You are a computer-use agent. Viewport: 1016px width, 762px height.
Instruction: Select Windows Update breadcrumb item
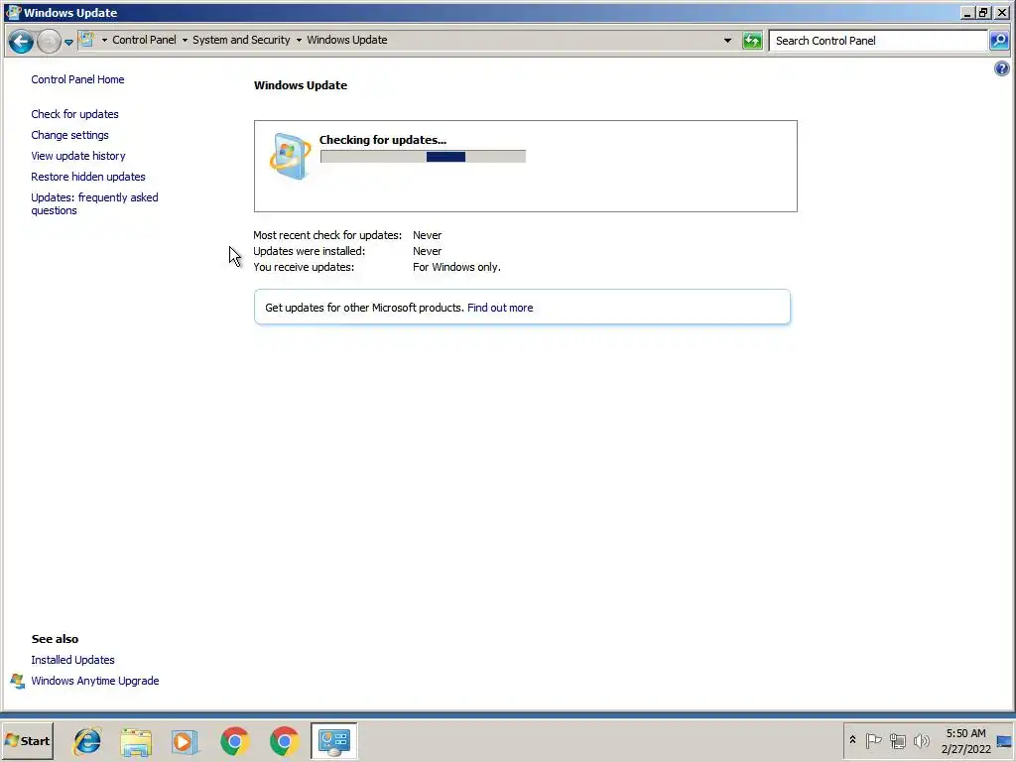pyautogui.click(x=346, y=40)
